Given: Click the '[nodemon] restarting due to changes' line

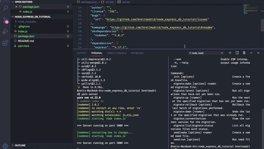Looking at the screenshot, I should [x=105, y=132].
